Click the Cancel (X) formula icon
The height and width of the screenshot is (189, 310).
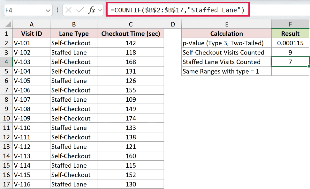point(68,10)
